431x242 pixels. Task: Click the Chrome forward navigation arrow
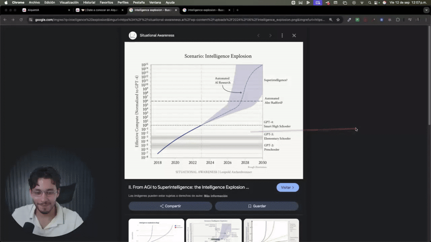tap(13, 20)
